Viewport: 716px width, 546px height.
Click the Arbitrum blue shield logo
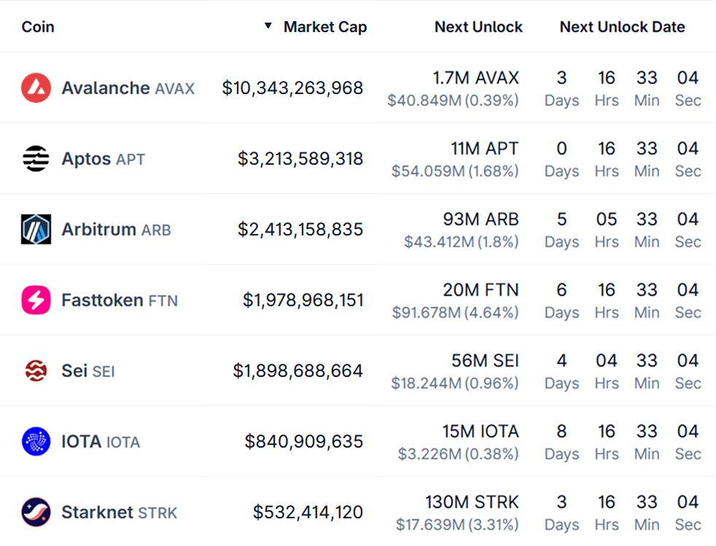point(36,229)
